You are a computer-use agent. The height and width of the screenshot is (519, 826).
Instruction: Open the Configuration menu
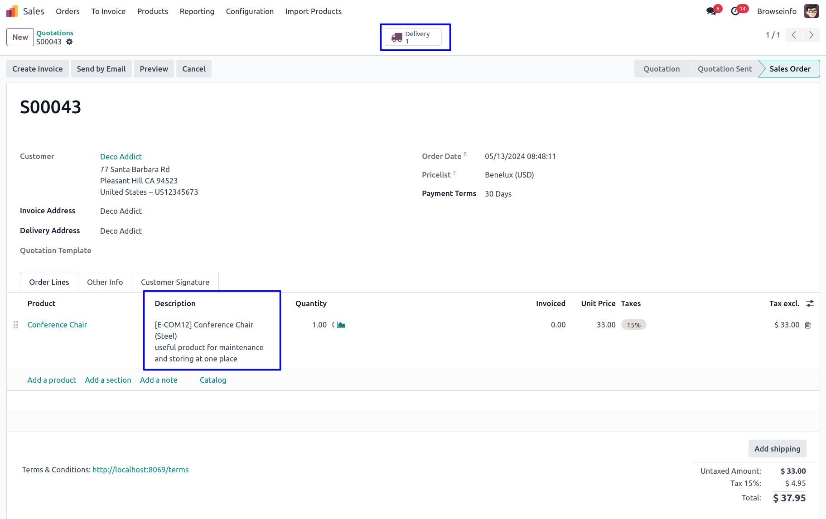coord(250,11)
